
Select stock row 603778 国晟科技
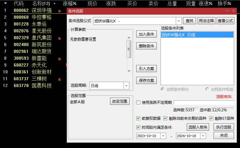coord(33,86)
